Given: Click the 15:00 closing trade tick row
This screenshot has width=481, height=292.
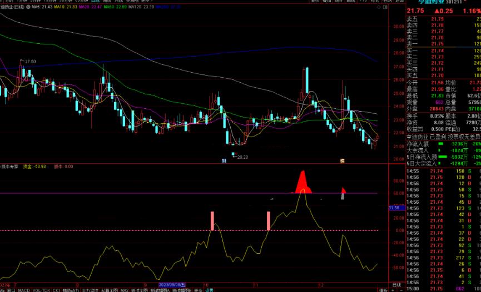Looking at the screenshot, I should pos(444,289).
